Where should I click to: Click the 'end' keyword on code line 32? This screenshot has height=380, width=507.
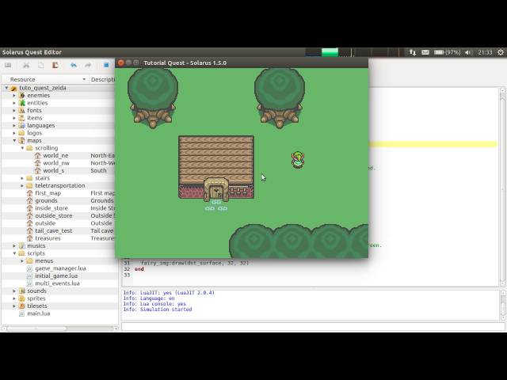tap(139, 269)
